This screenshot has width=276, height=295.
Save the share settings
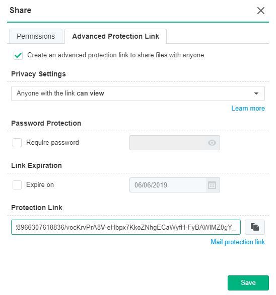248,282
